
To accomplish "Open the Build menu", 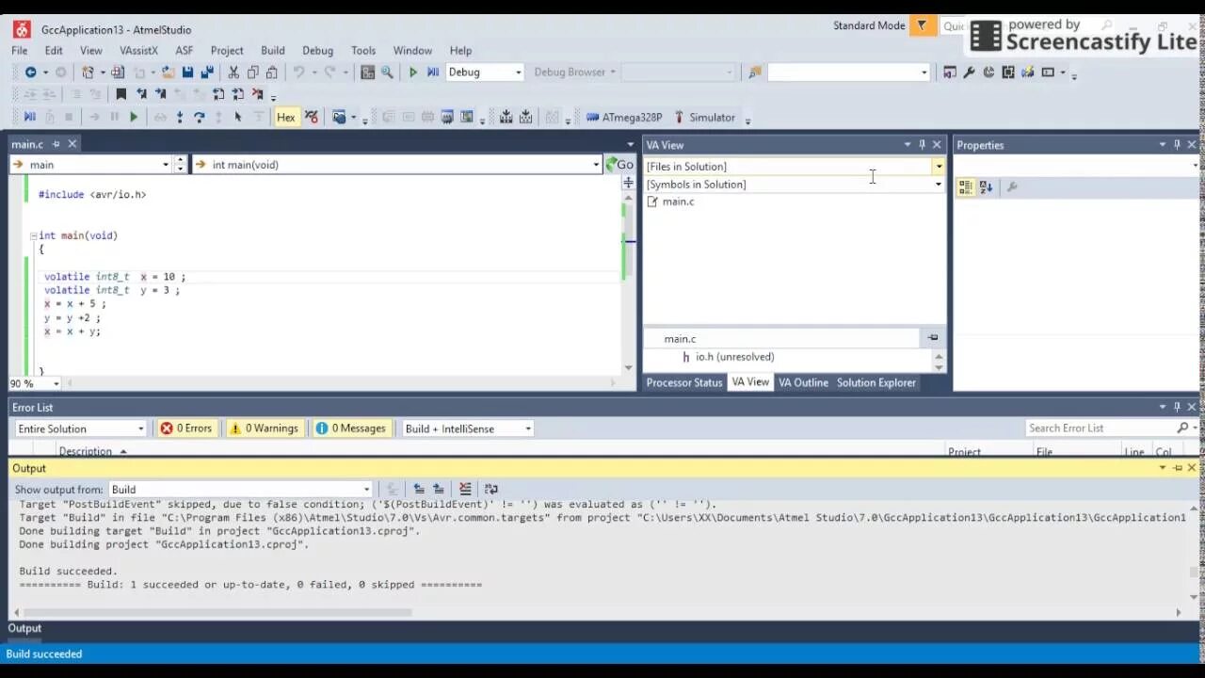I will coord(273,51).
